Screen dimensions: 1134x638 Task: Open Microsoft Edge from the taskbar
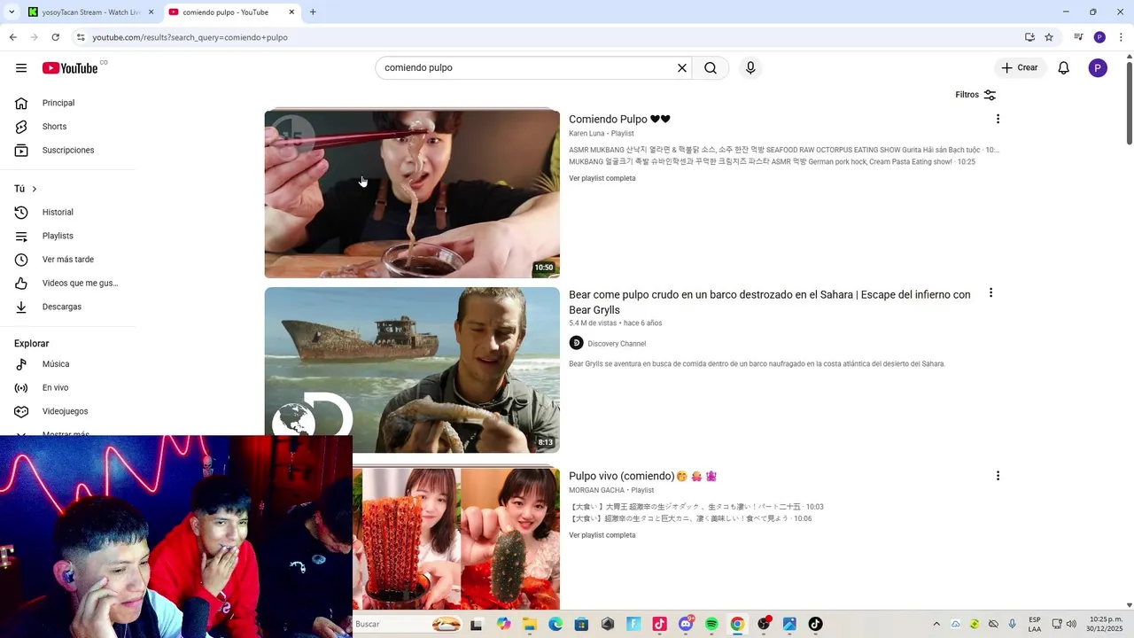555,624
